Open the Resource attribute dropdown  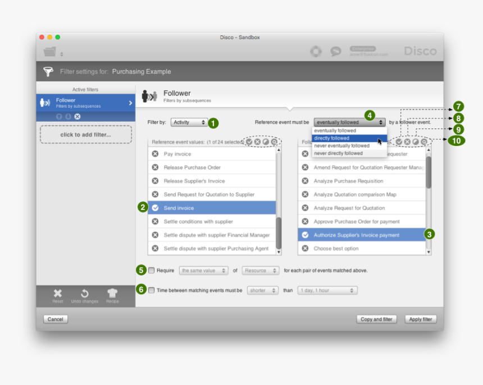260,271
